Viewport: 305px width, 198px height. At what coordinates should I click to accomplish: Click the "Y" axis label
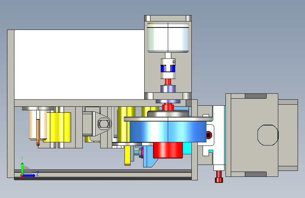(x=22, y=159)
